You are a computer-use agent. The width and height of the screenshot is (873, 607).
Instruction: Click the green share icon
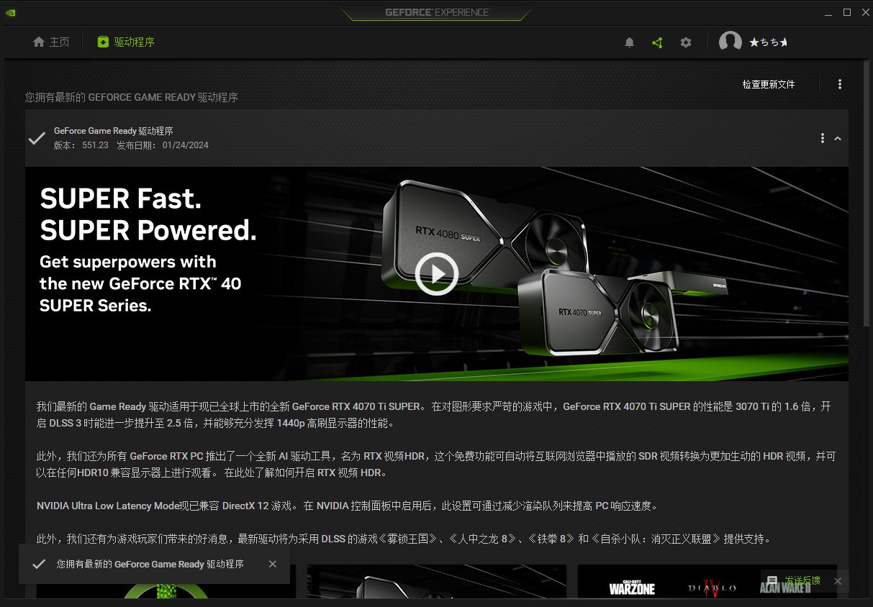(657, 42)
